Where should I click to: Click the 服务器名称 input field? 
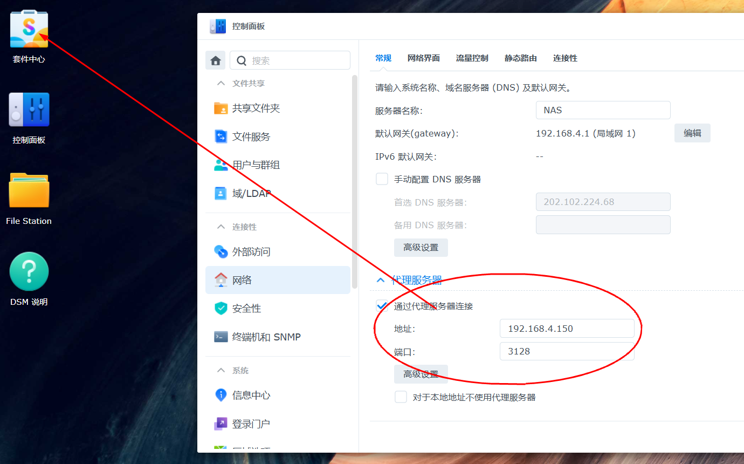tap(603, 110)
